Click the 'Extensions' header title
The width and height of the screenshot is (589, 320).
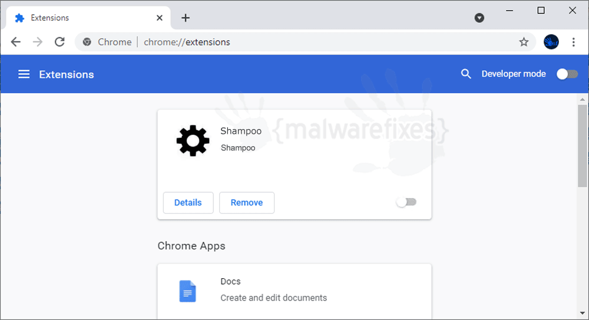67,74
